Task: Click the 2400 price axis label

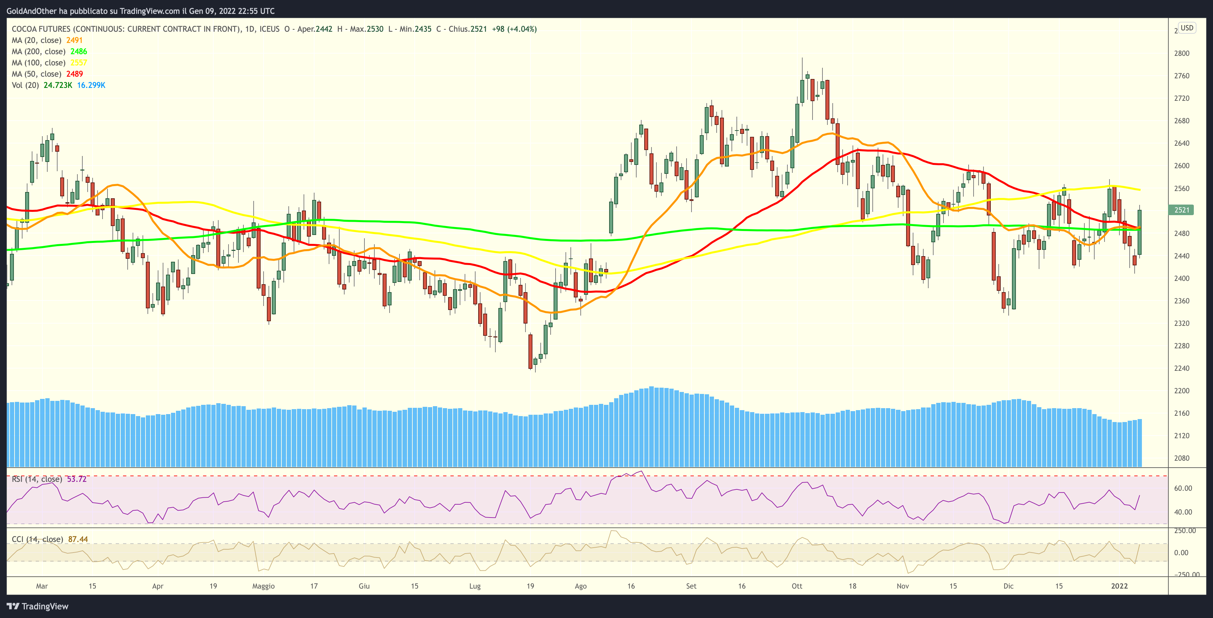Action: [x=1182, y=278]
